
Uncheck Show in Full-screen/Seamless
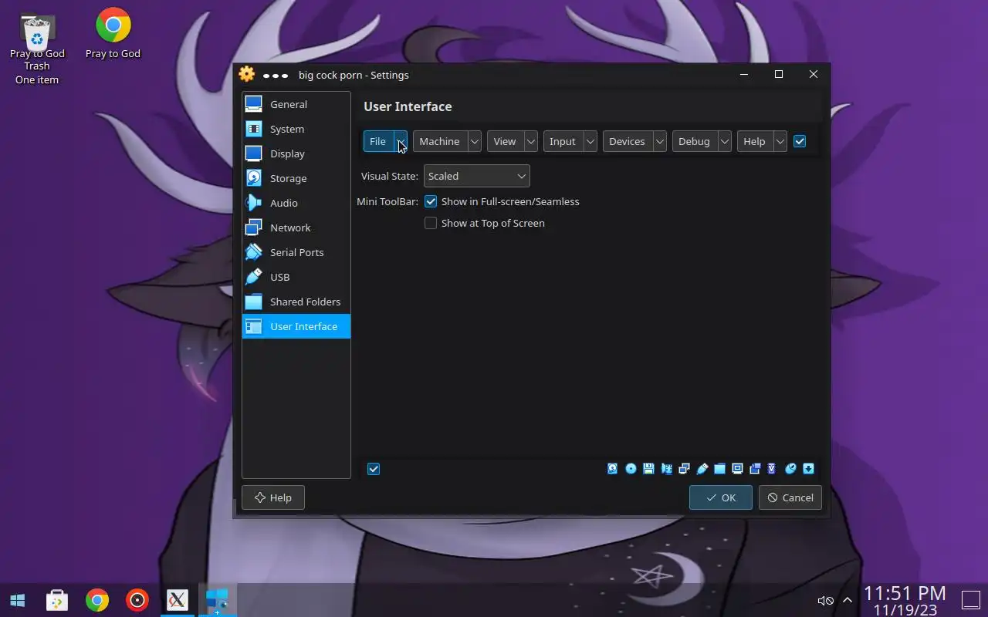pyautogui.click(x=431, y=201)
